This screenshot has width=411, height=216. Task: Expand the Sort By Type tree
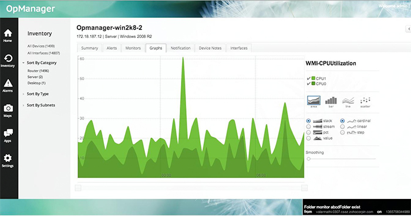[23, 94]
